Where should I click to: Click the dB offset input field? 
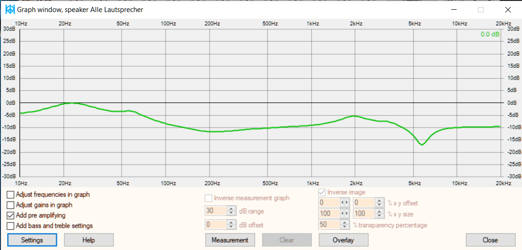click(216, 225)
